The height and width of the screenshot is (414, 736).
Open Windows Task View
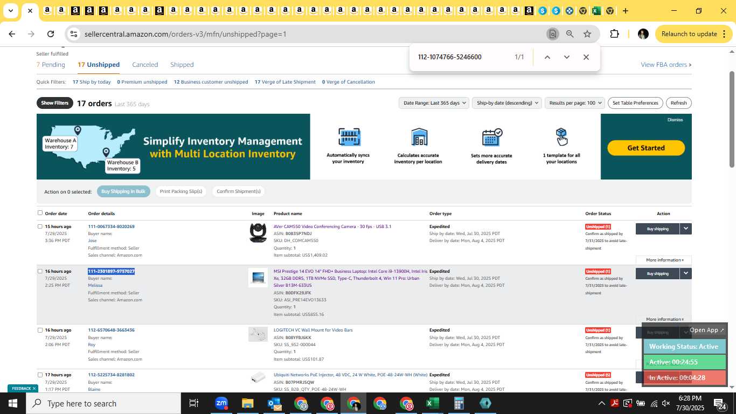(x=194, y=403)
